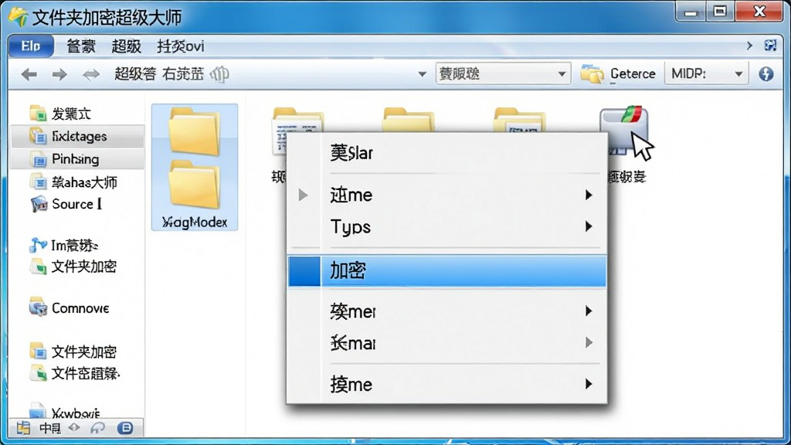Screen dimensions: 791x445
Task: Click the XagModex folder label
Action: point(195,222)
